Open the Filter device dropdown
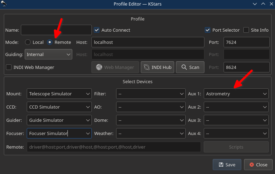The image size is (275, 174). pos(151,94)
